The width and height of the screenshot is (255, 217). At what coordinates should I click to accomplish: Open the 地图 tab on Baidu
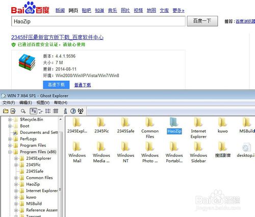tap(151, 11)
